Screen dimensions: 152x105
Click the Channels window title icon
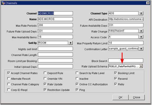coord(3,3)
